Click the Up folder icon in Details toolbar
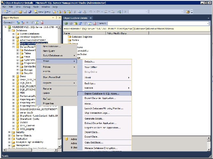Screen dimensions: 213x159 (x=75, y=23)
